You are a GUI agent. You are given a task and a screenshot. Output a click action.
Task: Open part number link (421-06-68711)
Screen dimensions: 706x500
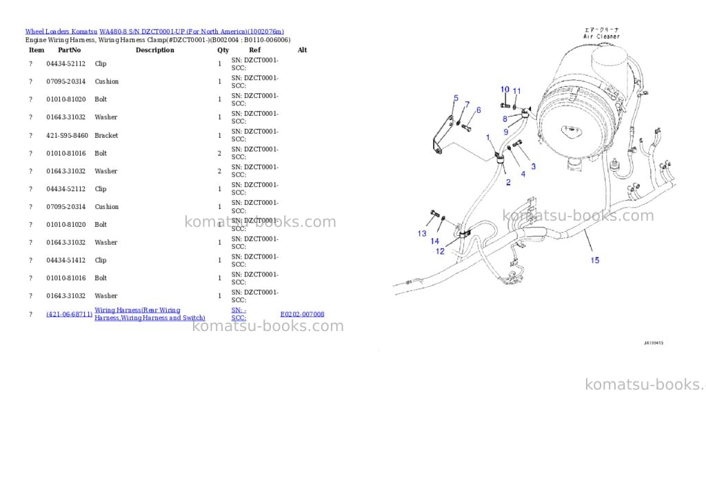click(70, 314)
